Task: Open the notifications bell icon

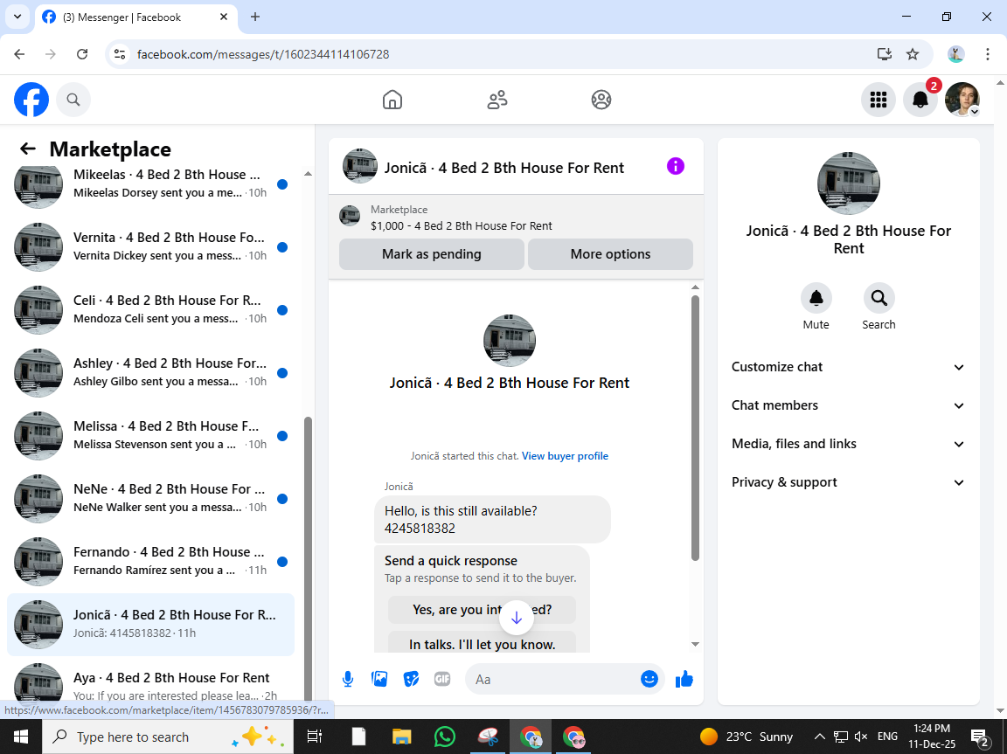Action: click(920, 100)
